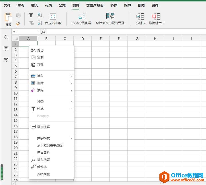Select row 10 header
This screenshot has height=185, width=206.
pyautogui.click(x=15, y=93)
